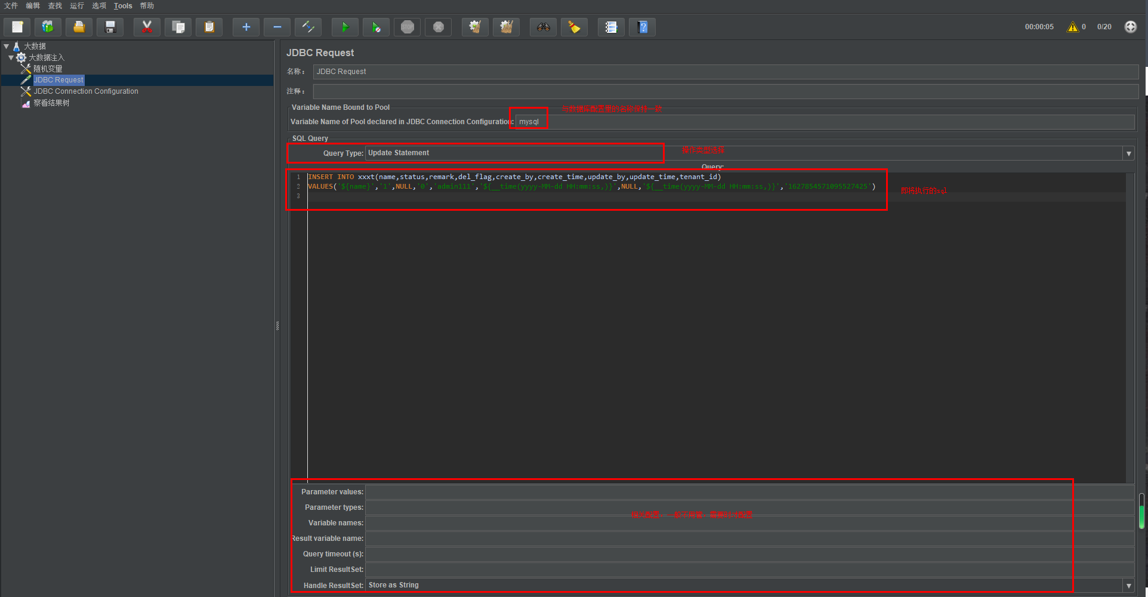Click the 名称 name input field

click(725, 72)
